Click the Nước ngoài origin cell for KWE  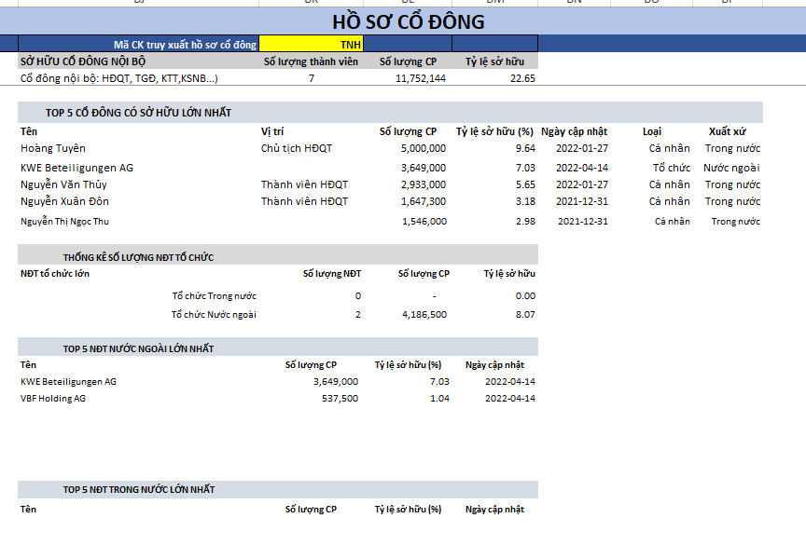coord(731,168)
